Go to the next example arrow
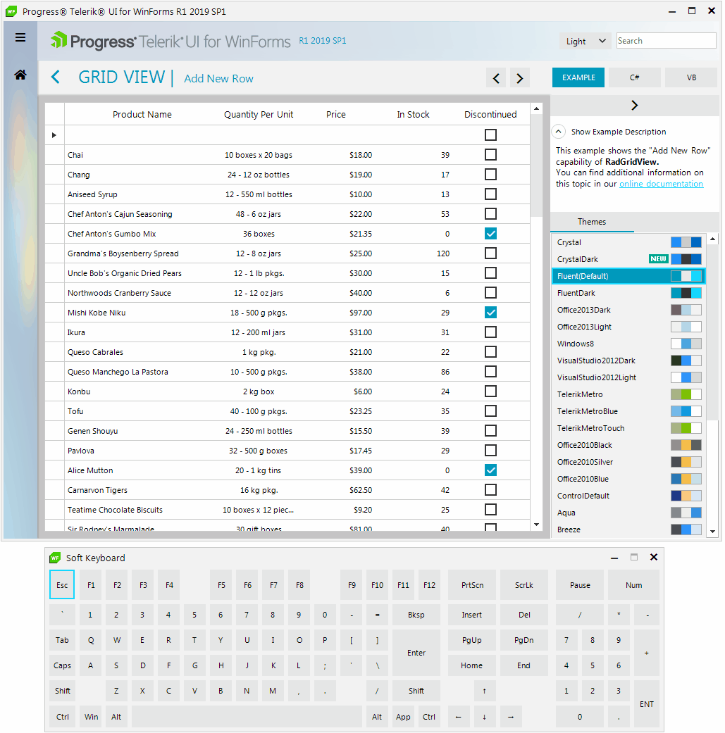The width and height of the screenshot is (725, 733). coord(520,78)
